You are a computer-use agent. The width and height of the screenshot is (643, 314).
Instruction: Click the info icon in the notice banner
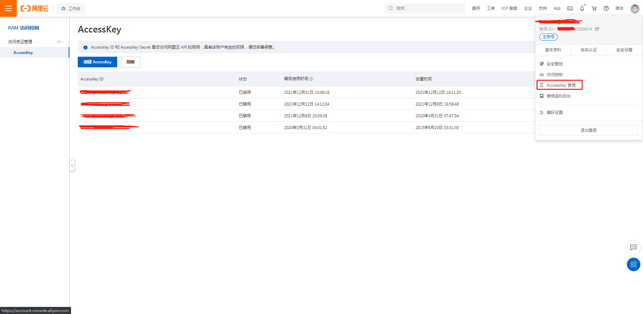pos(85,48)
